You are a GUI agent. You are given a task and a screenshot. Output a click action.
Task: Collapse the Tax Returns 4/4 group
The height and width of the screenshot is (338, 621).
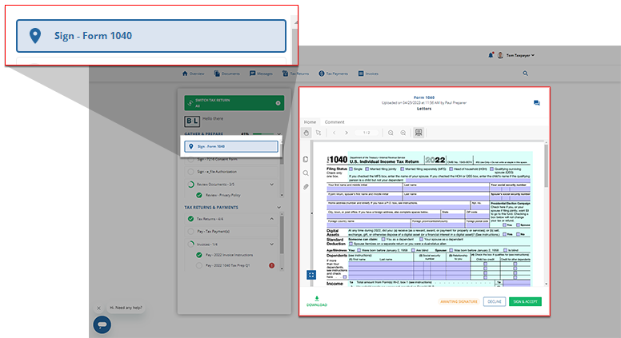pyautogui.click(x=272, y=219)
